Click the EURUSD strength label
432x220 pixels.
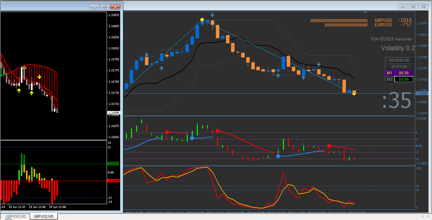(383, 25)
